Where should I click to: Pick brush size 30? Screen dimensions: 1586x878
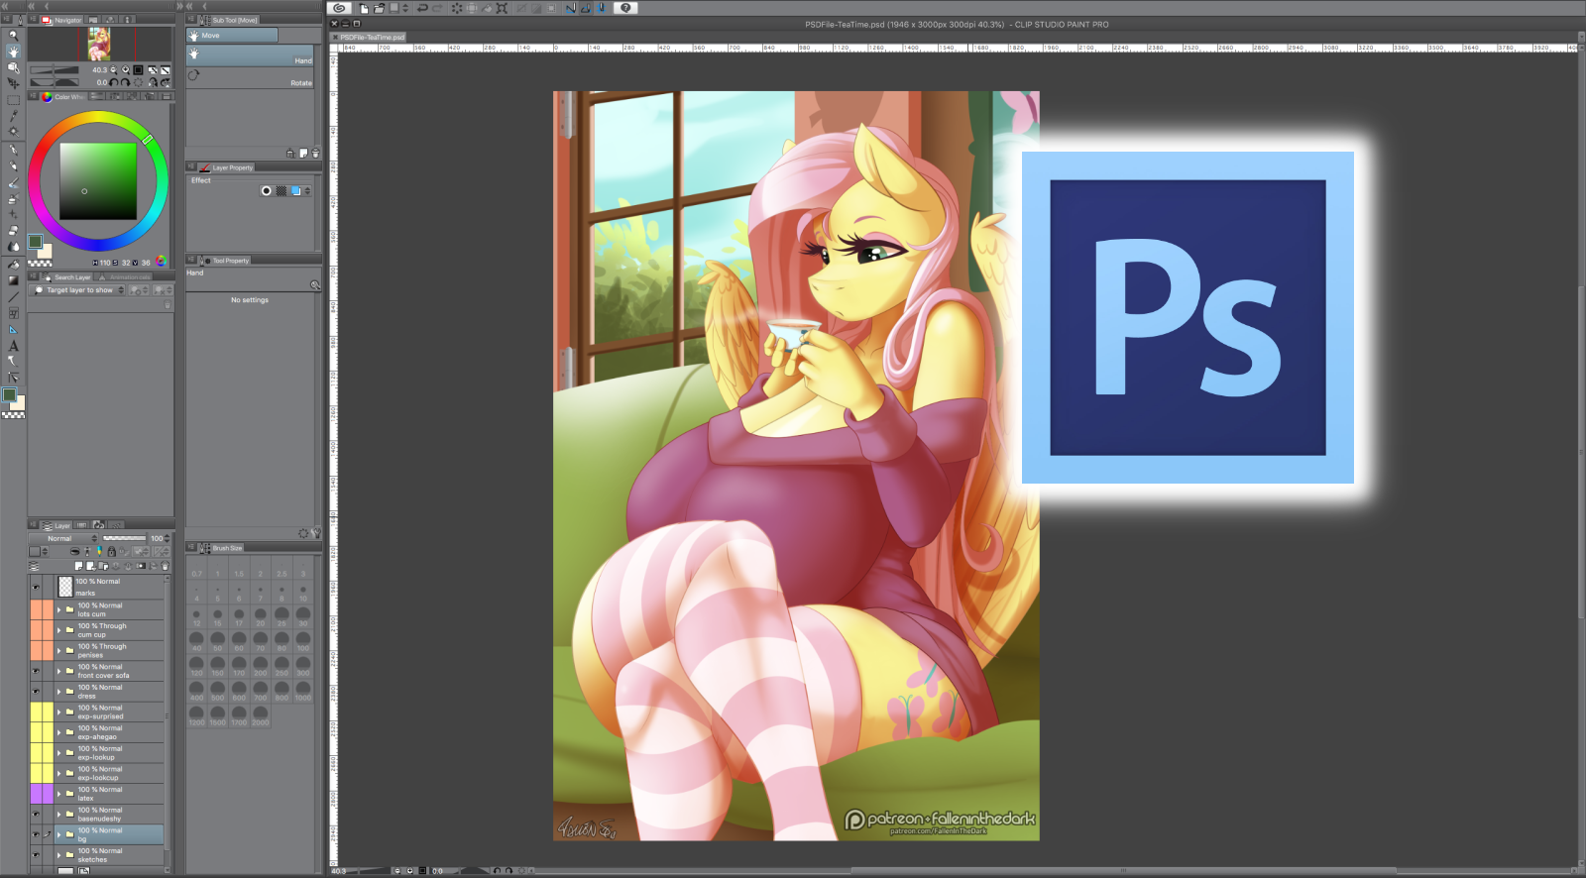tap(303, 616)
